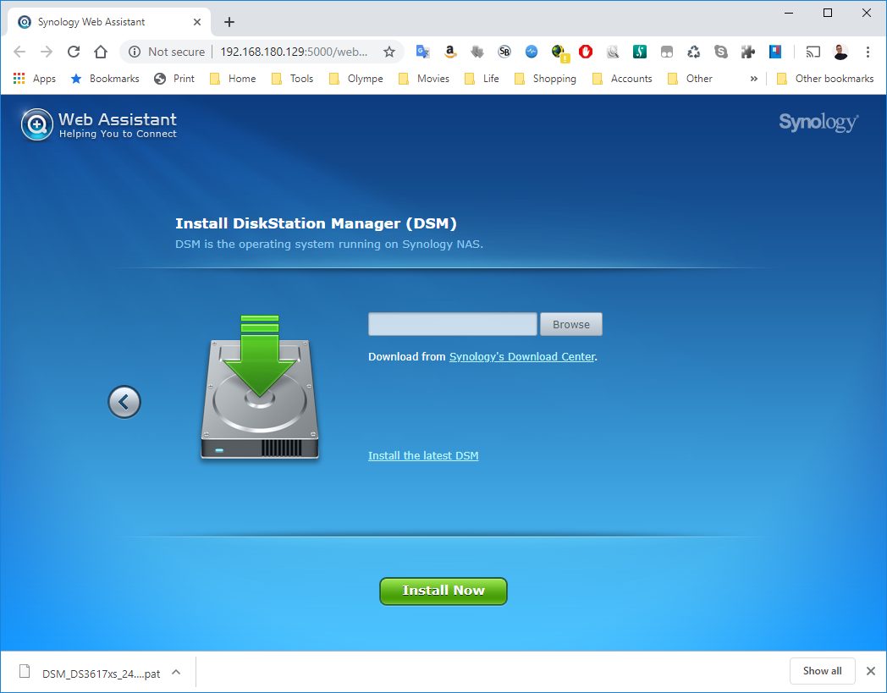Click the gray download arrows extension icon

(x=477, y=52)
